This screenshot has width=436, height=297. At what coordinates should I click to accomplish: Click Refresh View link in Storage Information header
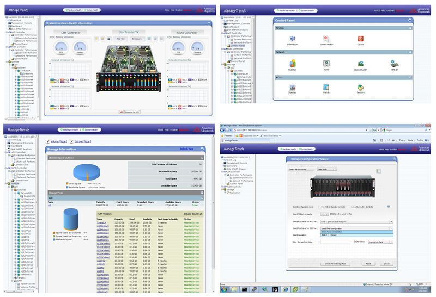(x=186, y=149)
